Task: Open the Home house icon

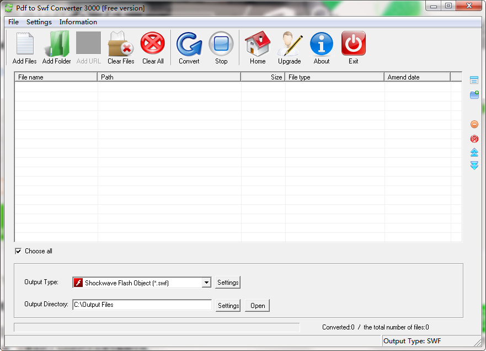Action: pyautogui.click(x=258, y=44)
